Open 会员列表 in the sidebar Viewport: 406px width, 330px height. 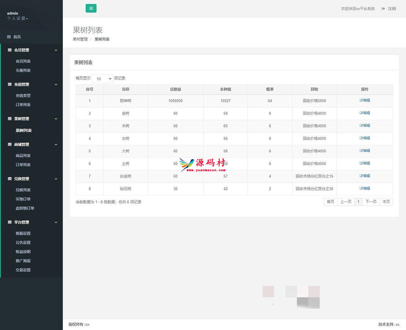pos(23,61)
